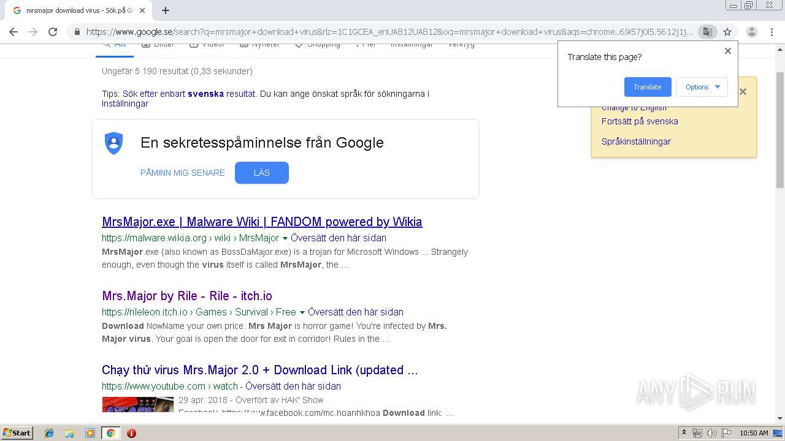Reload the page with the refresh icon

53,32
